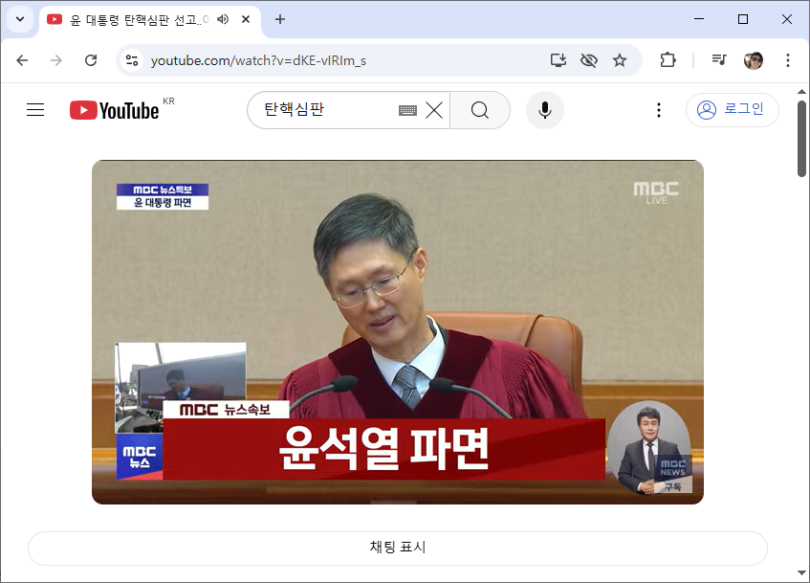Screen dimensions: 810x583
Task: Open Chrome three-dot menu
Action: (x=788, y=60)
